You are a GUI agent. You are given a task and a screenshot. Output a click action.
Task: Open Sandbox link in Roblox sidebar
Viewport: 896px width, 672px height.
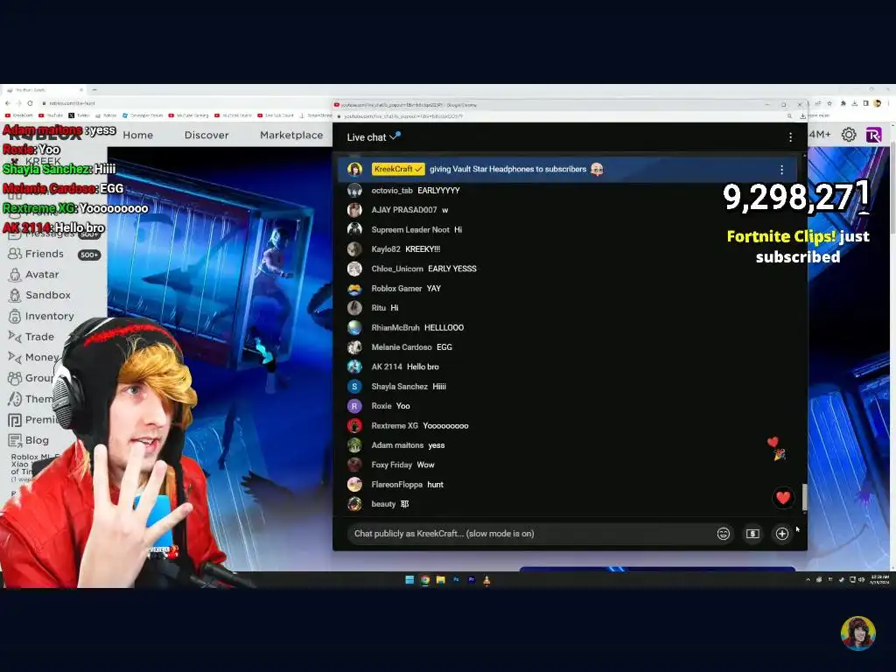click(x=48, y=296)
